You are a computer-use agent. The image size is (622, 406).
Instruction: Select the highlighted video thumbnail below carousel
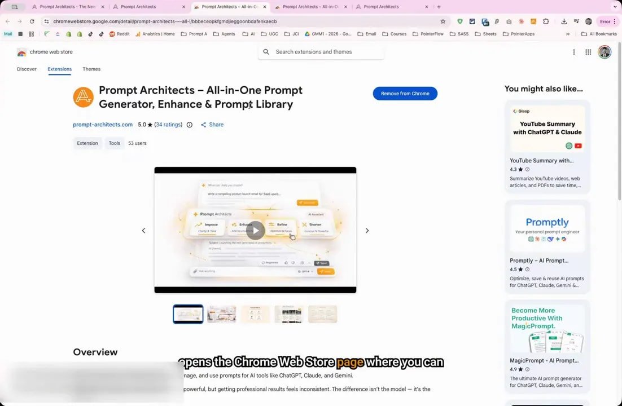(x=188, y=314)
